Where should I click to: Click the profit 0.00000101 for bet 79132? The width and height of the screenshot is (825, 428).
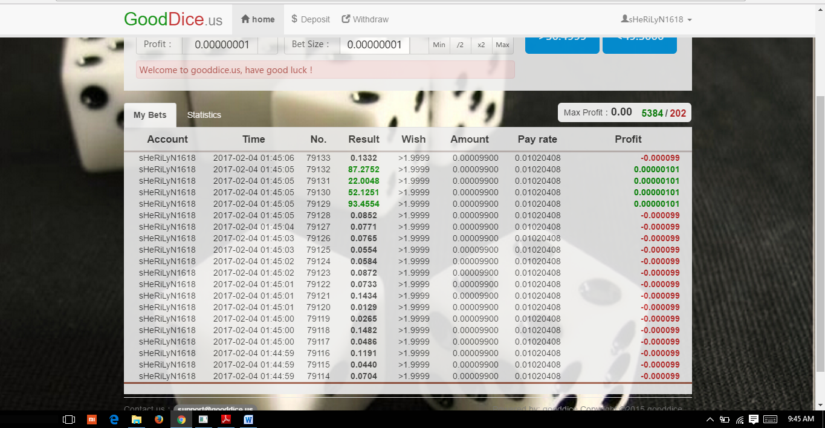coord(656,169)
